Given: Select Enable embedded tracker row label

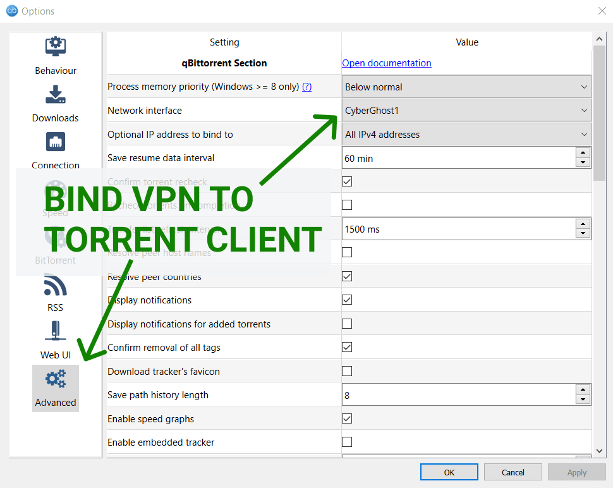Looking at the screenshot, I should coord(161,442).
